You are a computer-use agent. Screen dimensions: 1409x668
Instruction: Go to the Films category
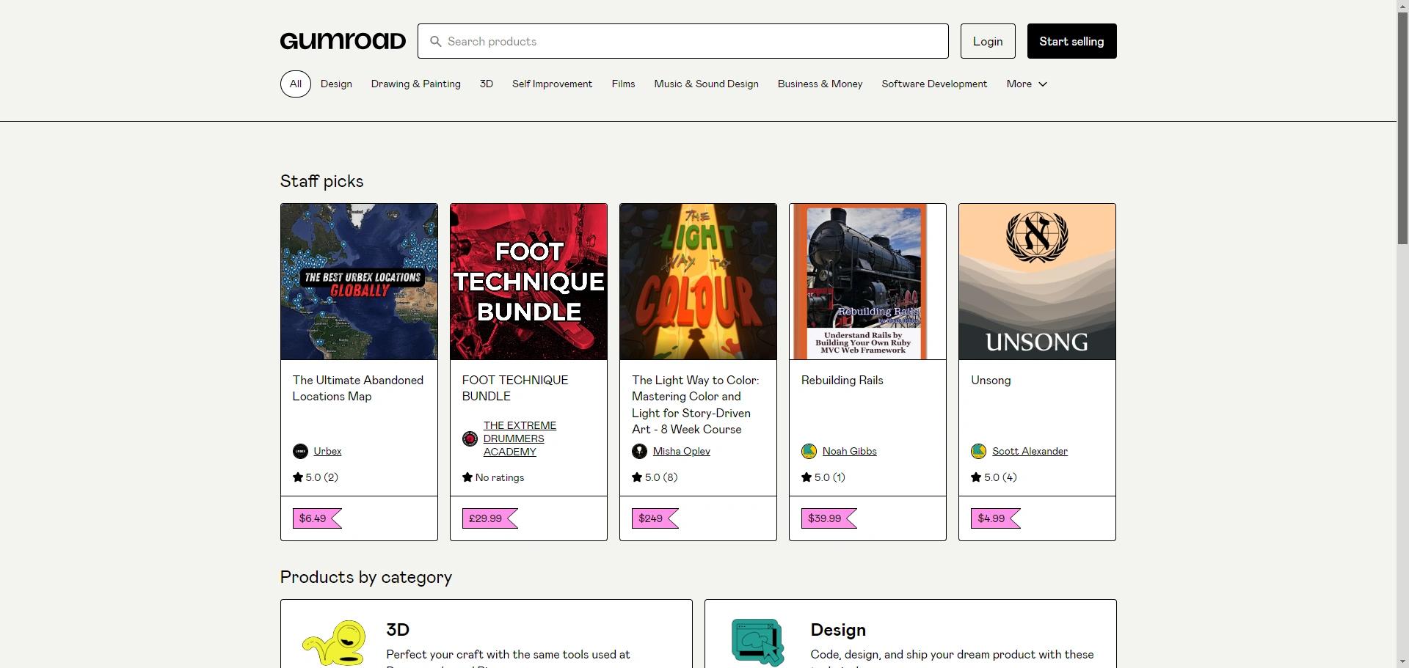pos(623,84)
